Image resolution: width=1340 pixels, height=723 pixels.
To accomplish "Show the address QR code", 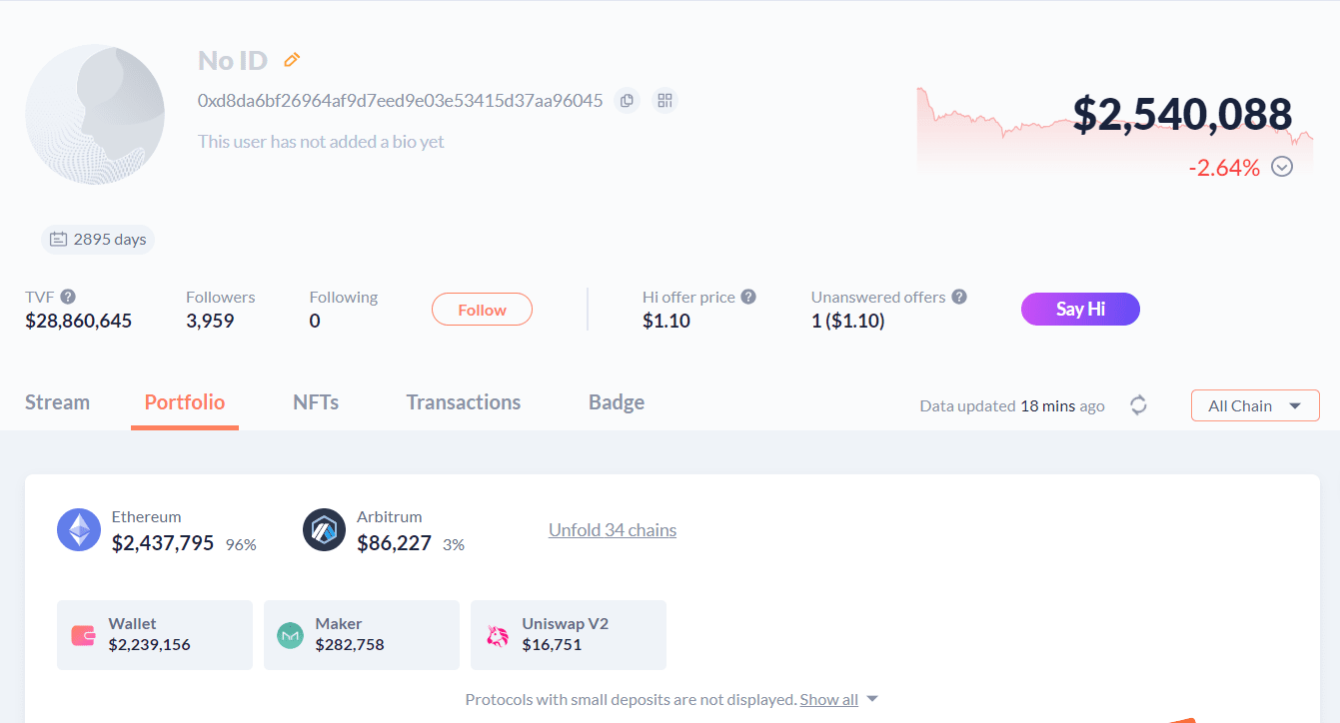I will coord(665,100).
